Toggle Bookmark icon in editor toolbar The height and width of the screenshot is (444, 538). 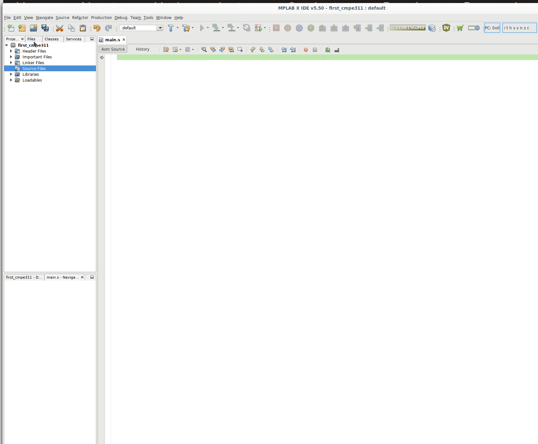[x=271, y=50]
